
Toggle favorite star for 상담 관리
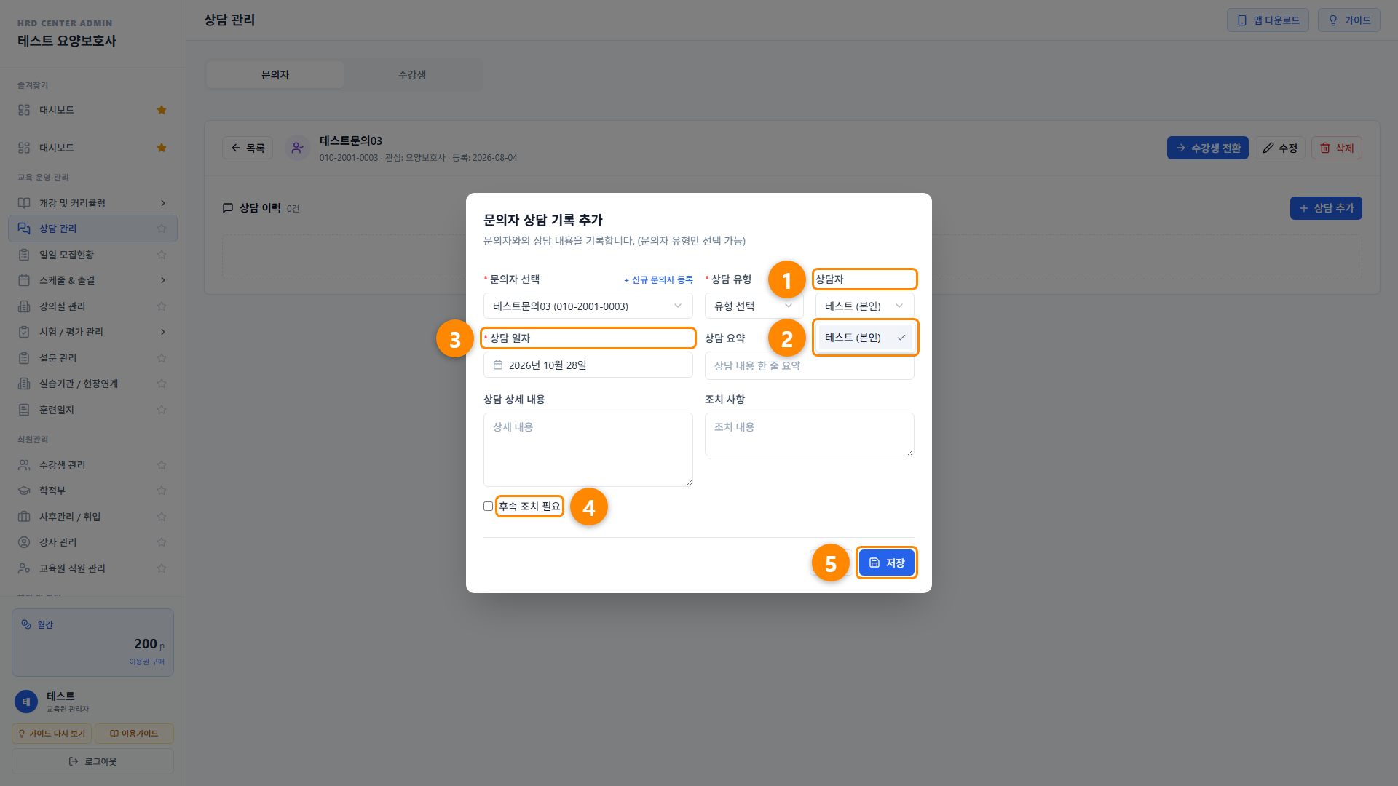point(162,229)
